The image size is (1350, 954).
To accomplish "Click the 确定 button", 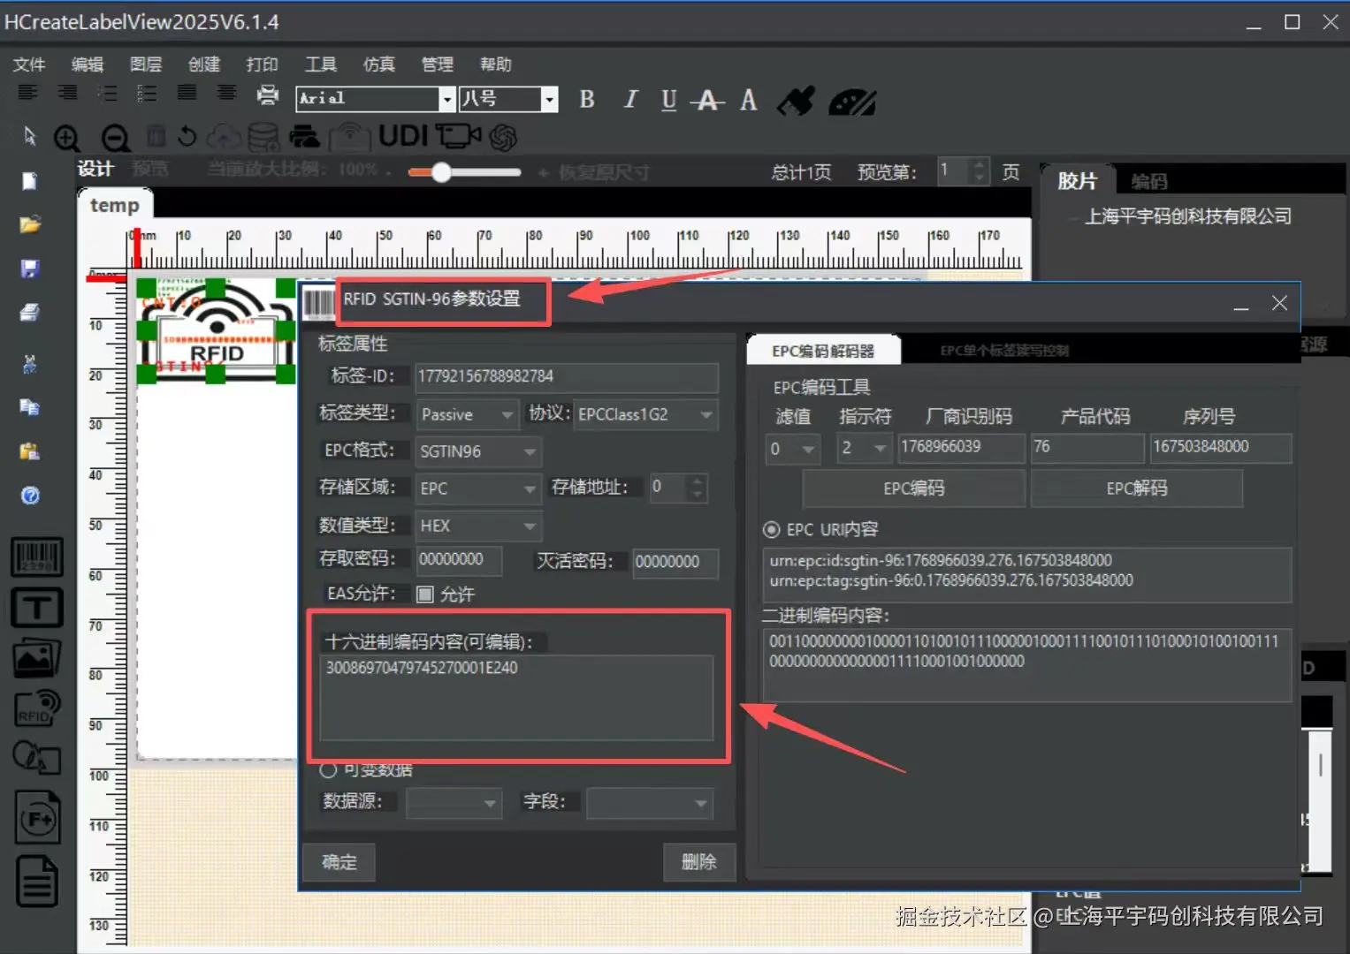I will [x=339, y=862].
